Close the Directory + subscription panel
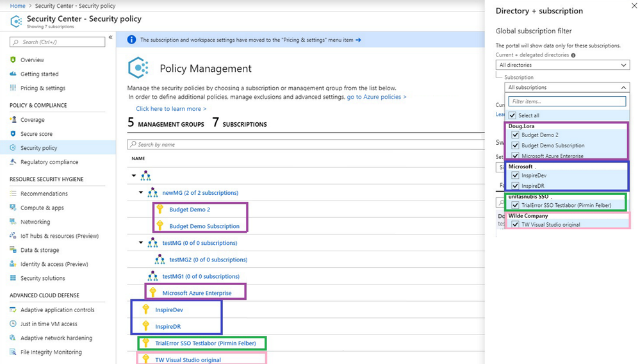The width and height of the screenshot is (640, 364). pos(634,6)
